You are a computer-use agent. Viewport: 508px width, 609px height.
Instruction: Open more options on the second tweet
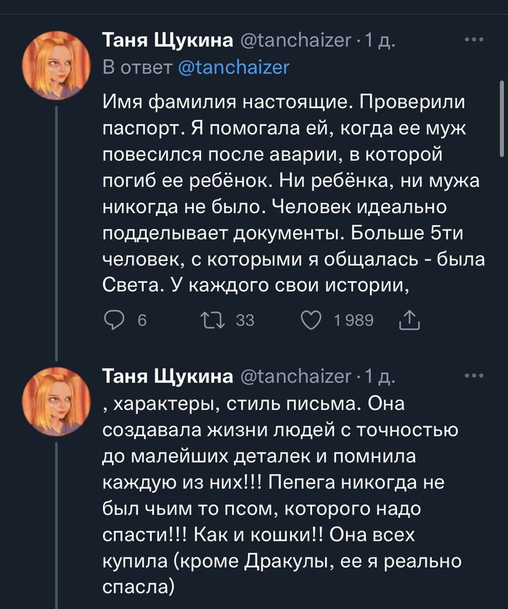[x=473, y=376]
